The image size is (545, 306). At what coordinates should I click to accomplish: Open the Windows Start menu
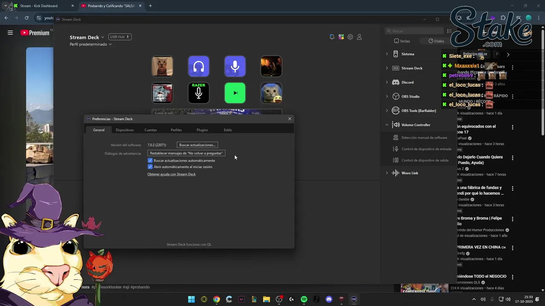(x=191, y=299)
